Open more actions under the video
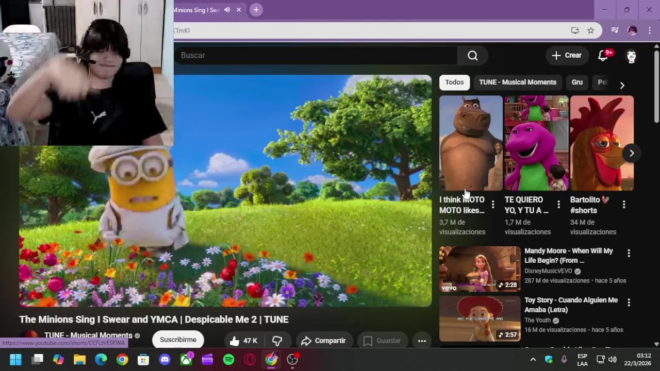This screenshot has height=371, width=660. pos(422,341)
